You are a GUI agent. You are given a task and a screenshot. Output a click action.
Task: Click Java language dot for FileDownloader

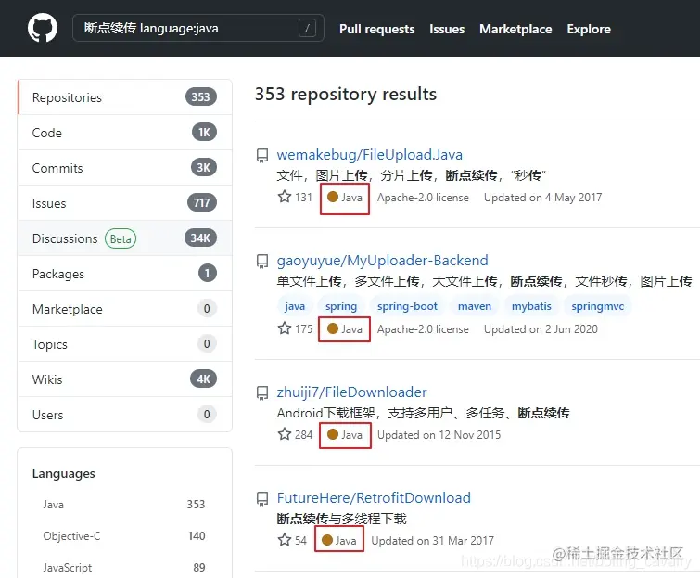point(333,434)
